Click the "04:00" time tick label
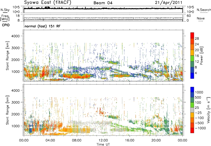This screenshot has height=146, width=211. [x=50, y=140]
